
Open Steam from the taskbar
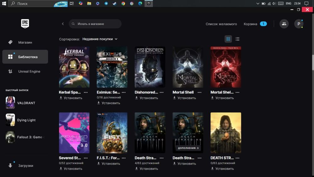tap(115, 3)
